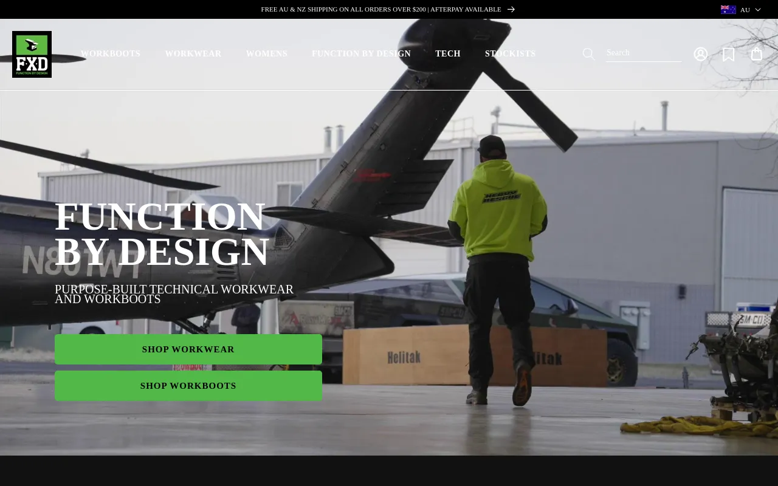Open the free shipping announcement link
778x486 pixels.
click(x=381, y=9)
